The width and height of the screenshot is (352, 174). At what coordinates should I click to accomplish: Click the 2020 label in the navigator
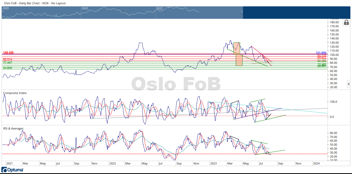point(6,8)
